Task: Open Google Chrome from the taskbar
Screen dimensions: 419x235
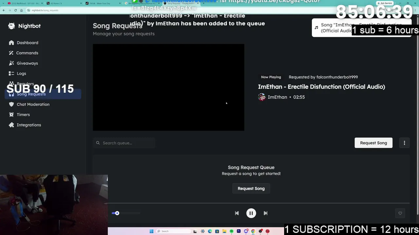Action: pos(253,231)
